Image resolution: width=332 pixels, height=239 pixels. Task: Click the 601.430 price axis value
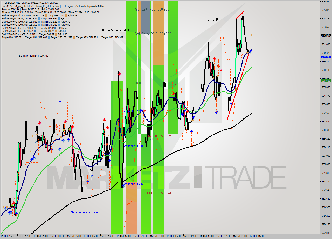tap(326, 44)
